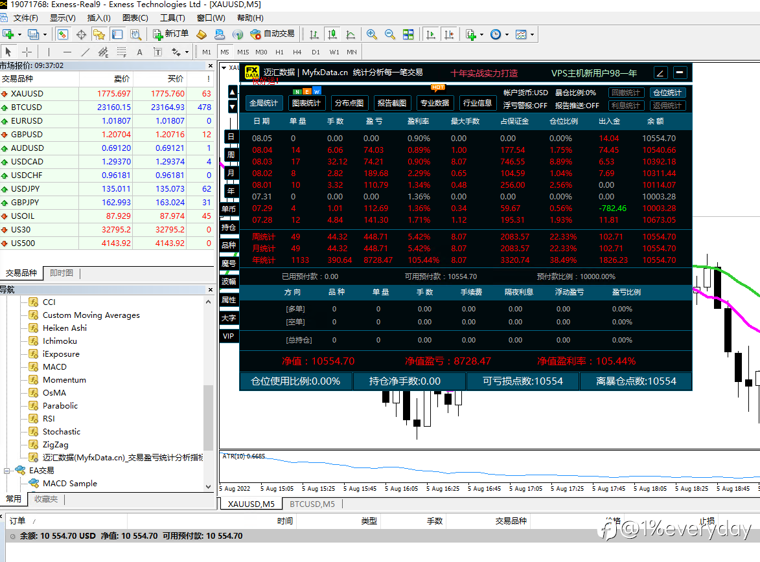Click the Navigator panel vertical scrollbar
Viewport: 760px width, 562px height.
click(x=209, y=417)
